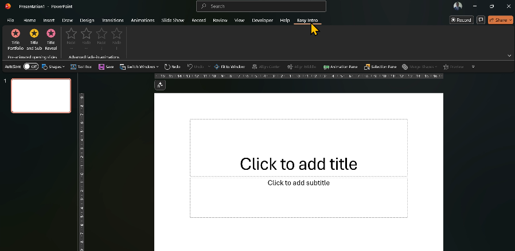The image size is (515, 251).
Task: Select slide 1 thumbnail
Action: [x=41, y=95]
